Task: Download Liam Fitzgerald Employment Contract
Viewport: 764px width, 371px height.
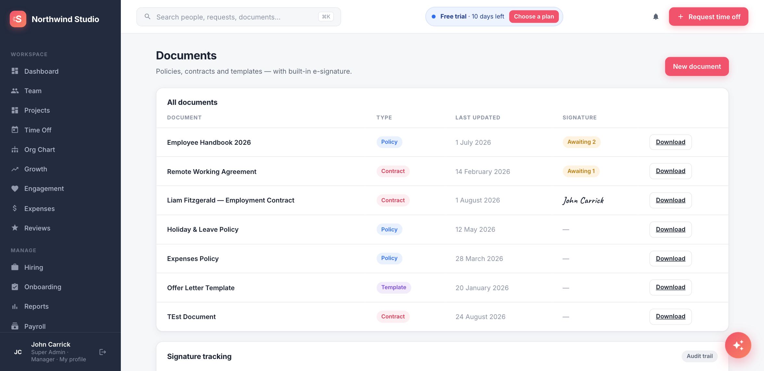Action: point(670,200)
